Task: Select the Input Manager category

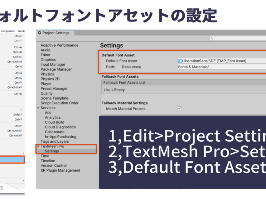Action: pyautogui.click(x=53, y=64)
